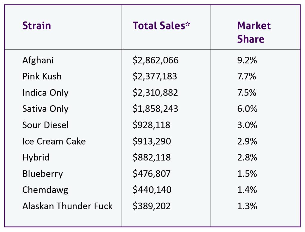Image resolution: width=305 pixels, height=232 pixels.
Task: Select the Indica Only strain cell
Action: tap(45, 93)
